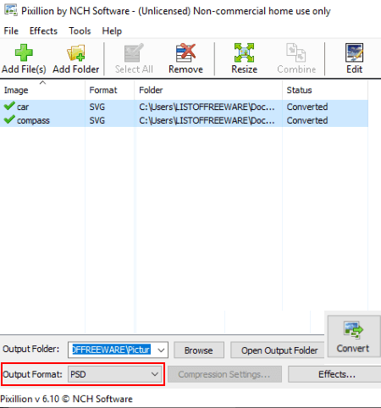The height and width of the screenshot is (408, 381).
Task: Click the Add Folder icon
Action: 76,52
